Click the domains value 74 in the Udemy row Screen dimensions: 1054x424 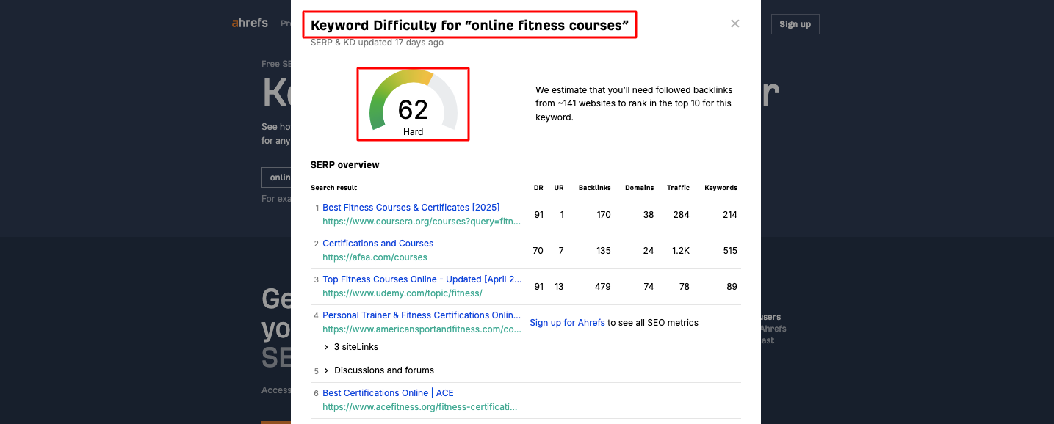point(649,287)
